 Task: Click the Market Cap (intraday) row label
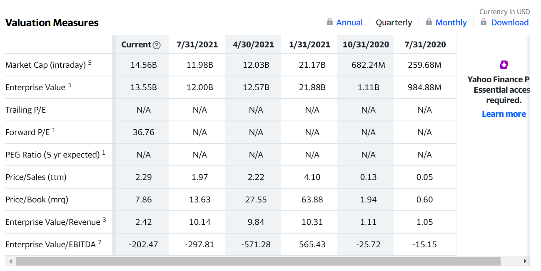click(x=48, y=64)
